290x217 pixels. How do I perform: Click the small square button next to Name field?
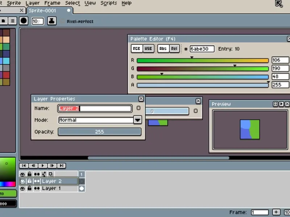[138, 108]
